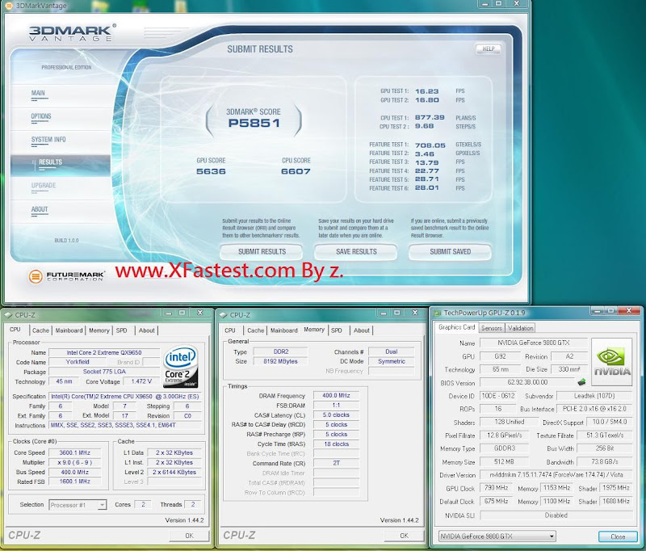
Task: Click the first CPU-Z window title icon
Action: [8, 315]
